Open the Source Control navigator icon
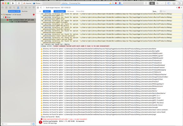The width and height of the screenshot is (183, 126). coord(6,8)
